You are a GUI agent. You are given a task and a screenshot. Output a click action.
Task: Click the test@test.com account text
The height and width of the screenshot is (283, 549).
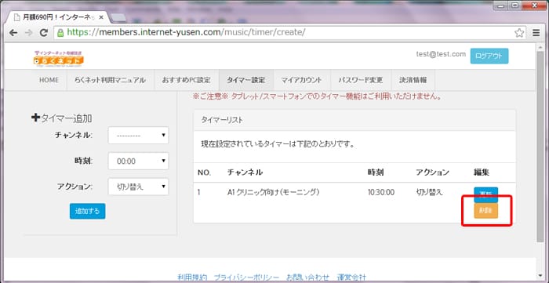point(441,54)
